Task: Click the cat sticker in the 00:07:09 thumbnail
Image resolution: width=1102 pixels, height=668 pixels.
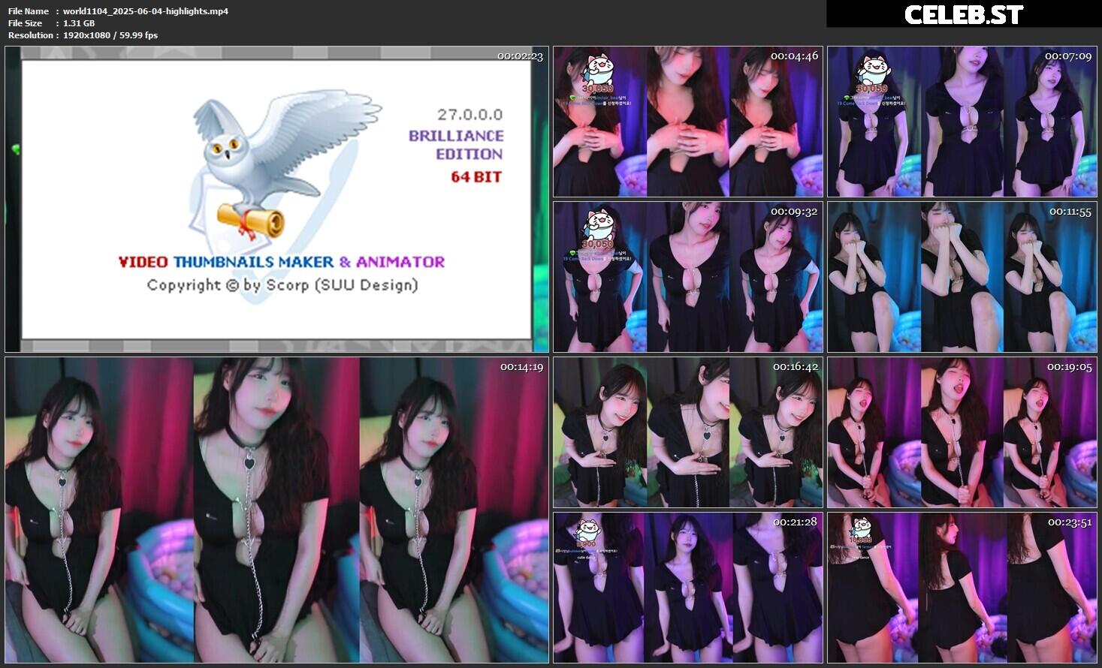Action: click(872, 71)
